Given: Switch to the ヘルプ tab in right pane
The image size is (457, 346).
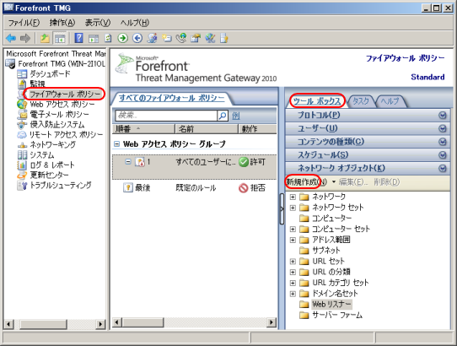Looking at the screenshot, I should (390, 101).
